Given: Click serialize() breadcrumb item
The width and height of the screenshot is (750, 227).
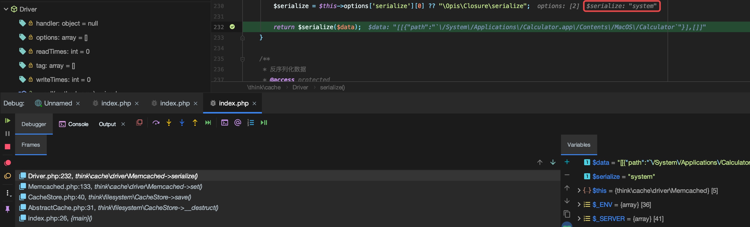Looking at the screenshot, I should pyautogui.click(x=332, y=87).
